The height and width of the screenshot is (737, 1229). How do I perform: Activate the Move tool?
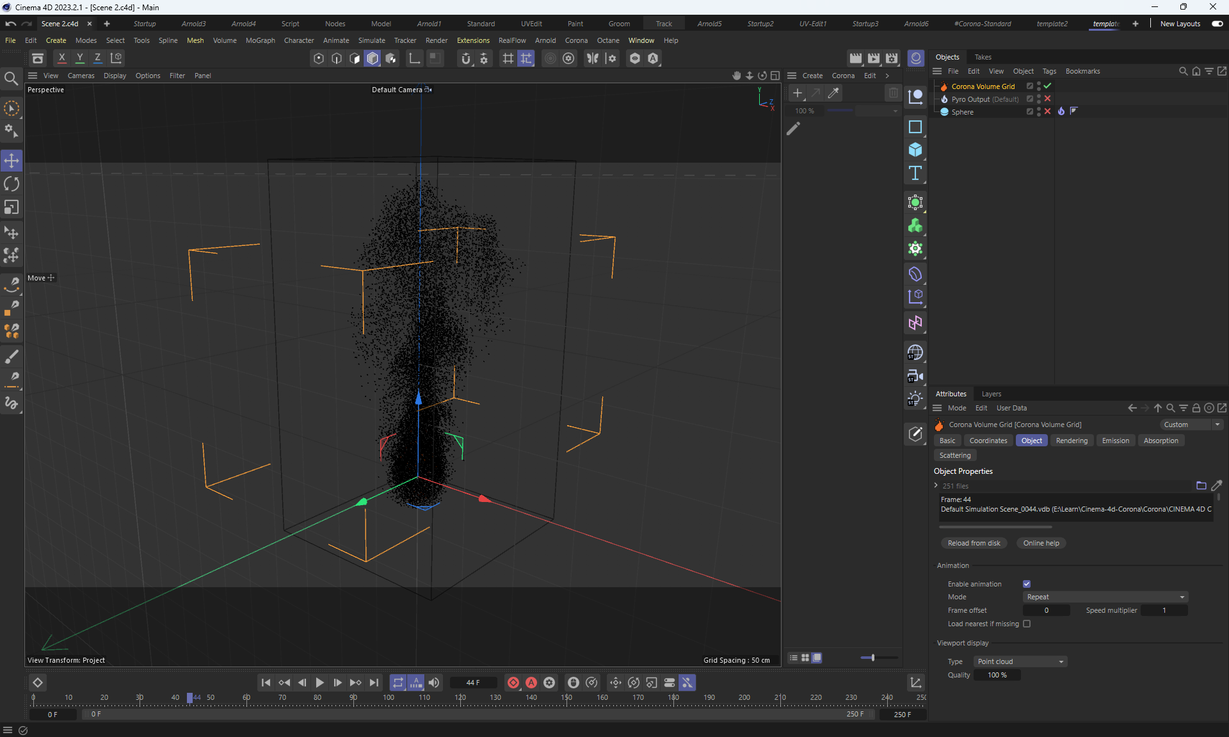(x=12, y=161)
